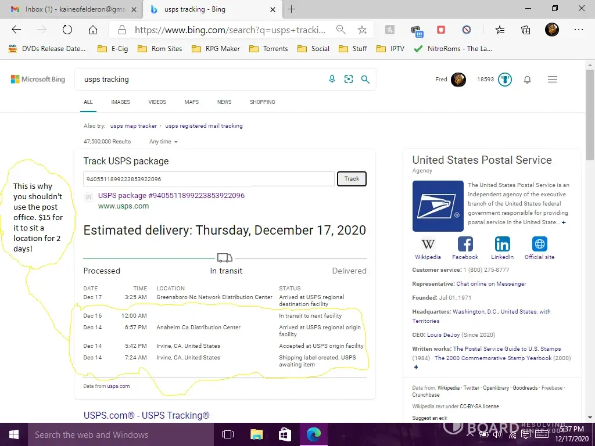Open the USPS LinkedIn icon
Image resolution: width=595 pixels, height=446 pixels.
(502, 244)
